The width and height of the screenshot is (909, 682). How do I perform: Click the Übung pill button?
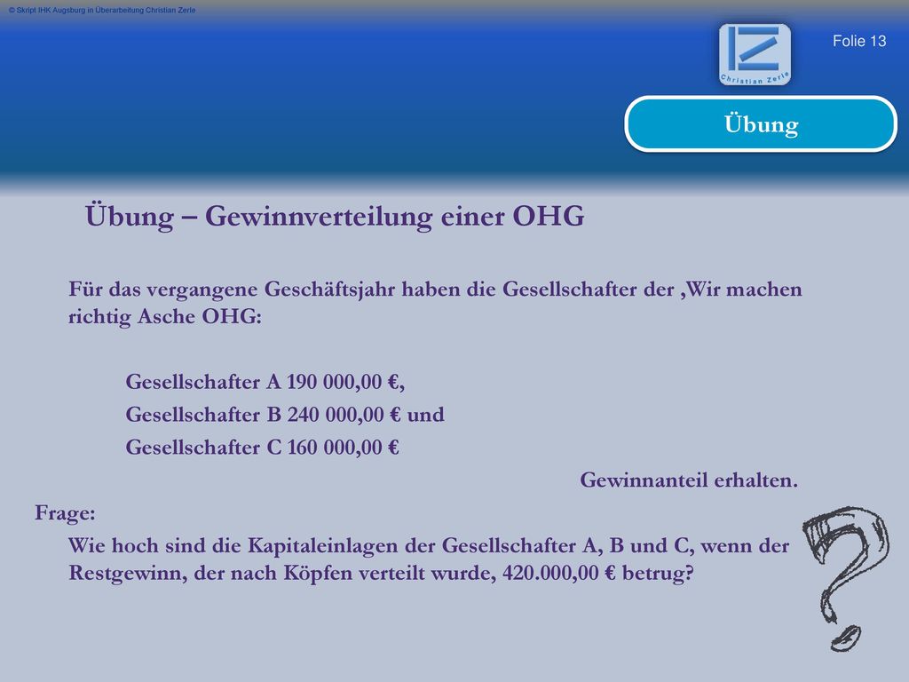click(761, 124)
